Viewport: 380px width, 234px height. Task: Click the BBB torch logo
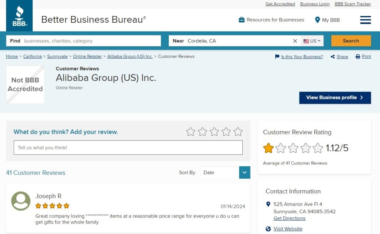19,16
